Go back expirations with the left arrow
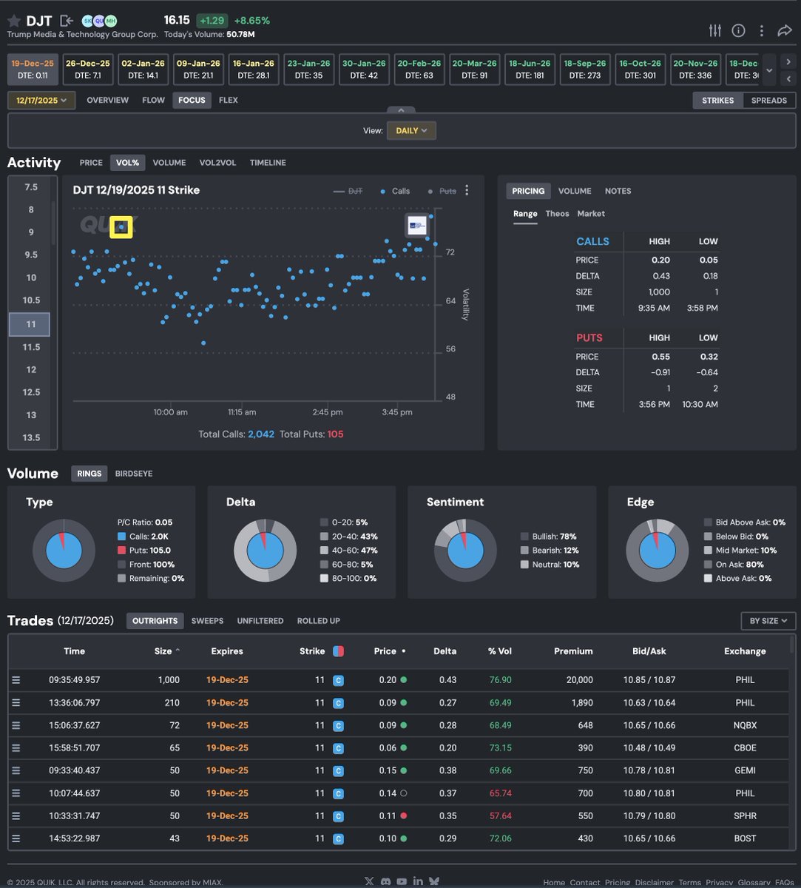This screenshot has height=888, width=801. (x=788, y=78)
